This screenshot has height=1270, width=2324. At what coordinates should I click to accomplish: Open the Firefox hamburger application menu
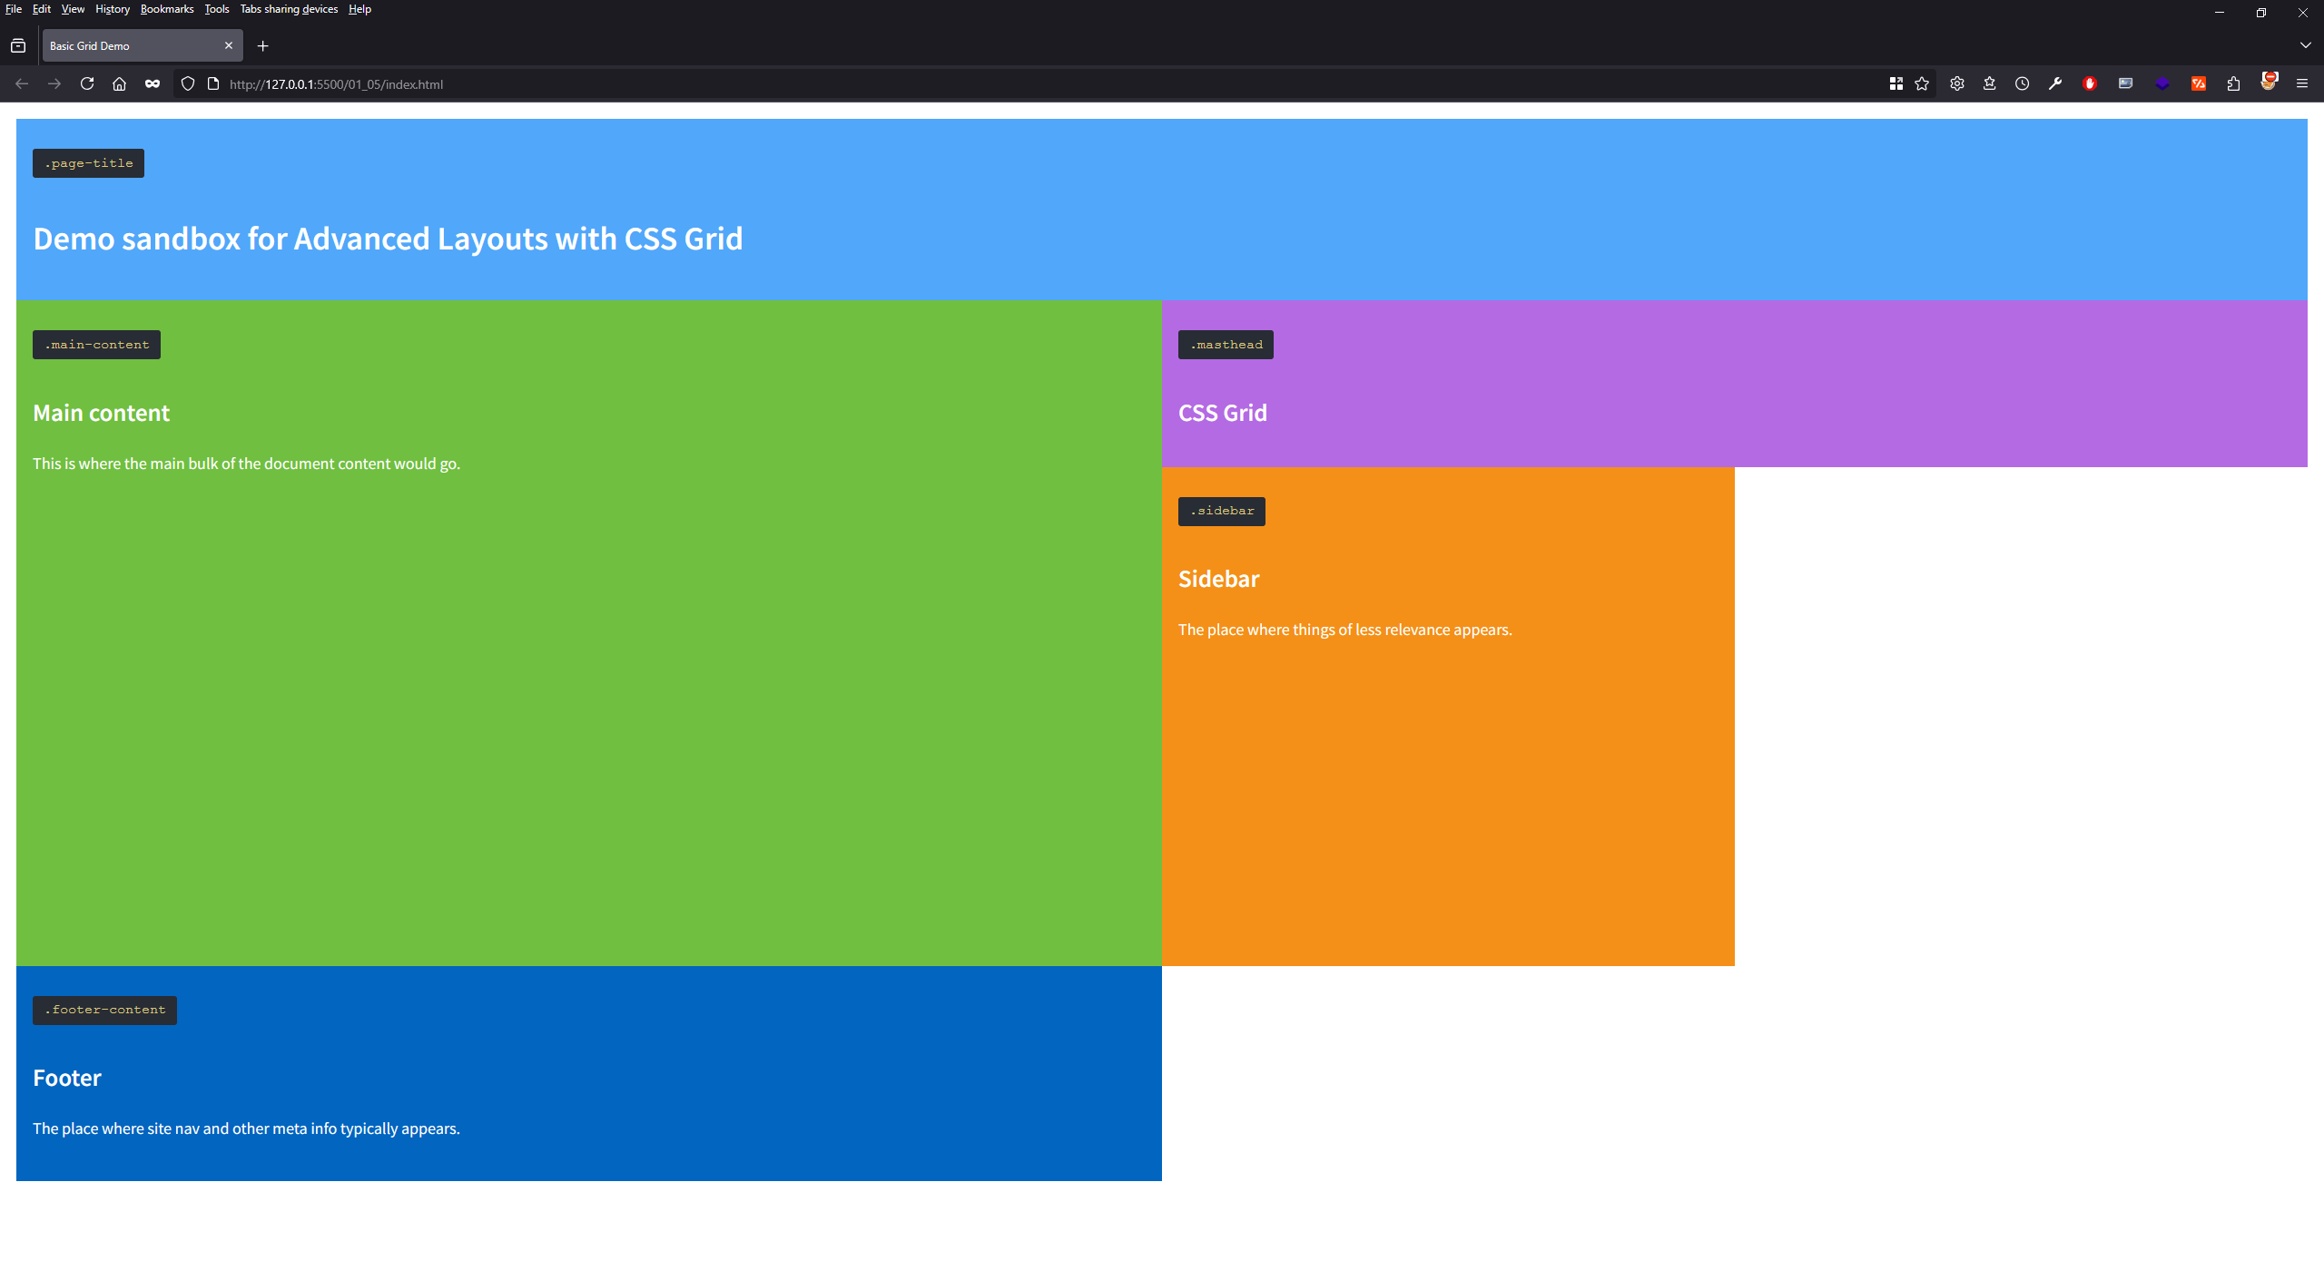click(x=2302, y=83)
